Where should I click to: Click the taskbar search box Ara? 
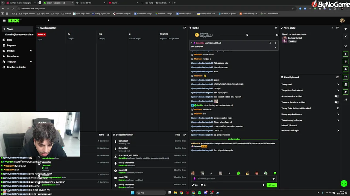tap(151, 193)
